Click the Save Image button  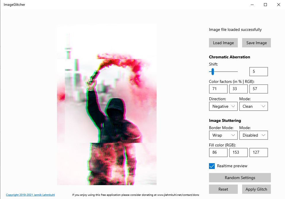(x=256, y=42)
